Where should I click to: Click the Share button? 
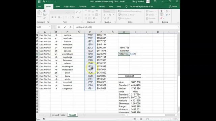[x=173, y=7]
